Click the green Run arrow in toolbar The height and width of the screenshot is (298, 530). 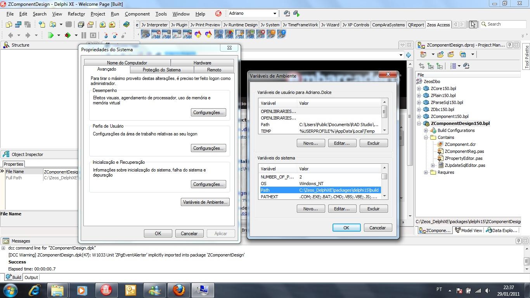[51, 35]
